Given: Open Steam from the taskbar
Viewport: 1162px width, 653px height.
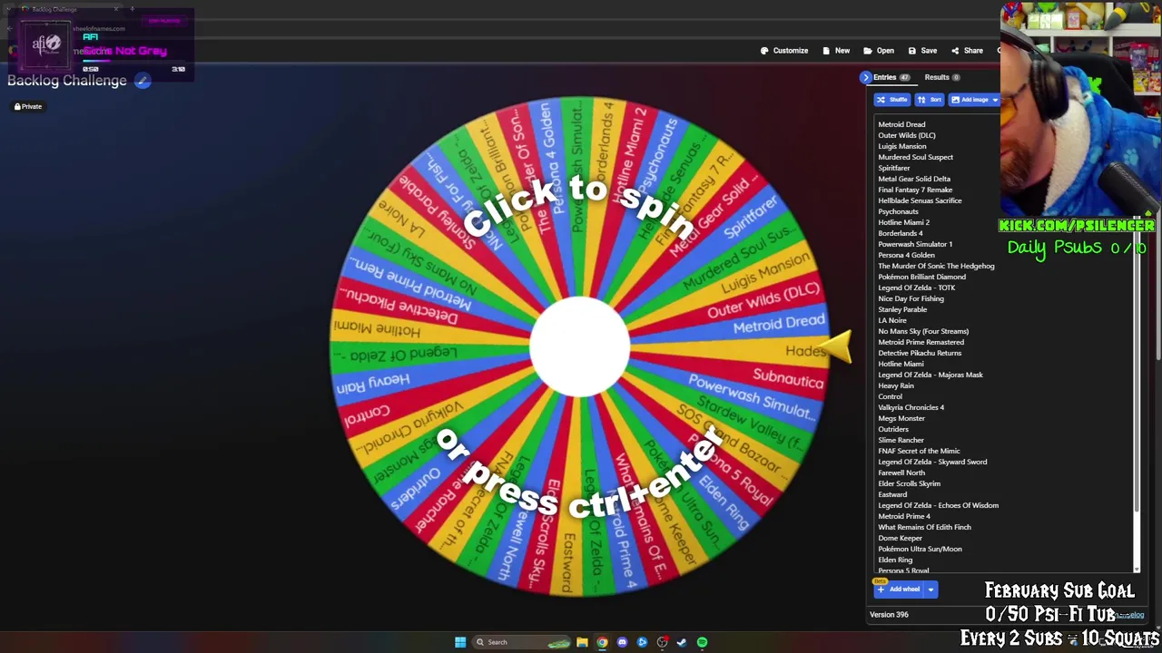Looking at the screenshot, I should pyautogui.click(x=682, y=642).
